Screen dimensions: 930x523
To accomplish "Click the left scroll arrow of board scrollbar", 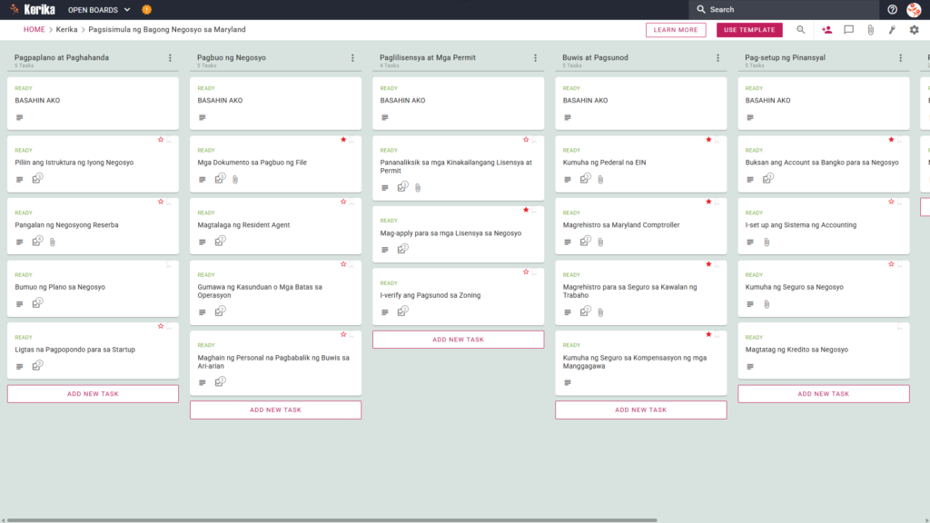I will (x=3, y=520).
